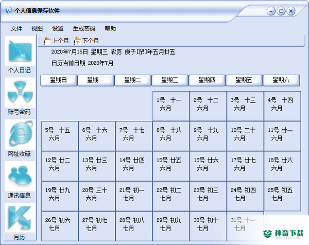Viewport: 309px width, 245px height.
Task: Click the 星期三 header button
Action: point(170,80)
